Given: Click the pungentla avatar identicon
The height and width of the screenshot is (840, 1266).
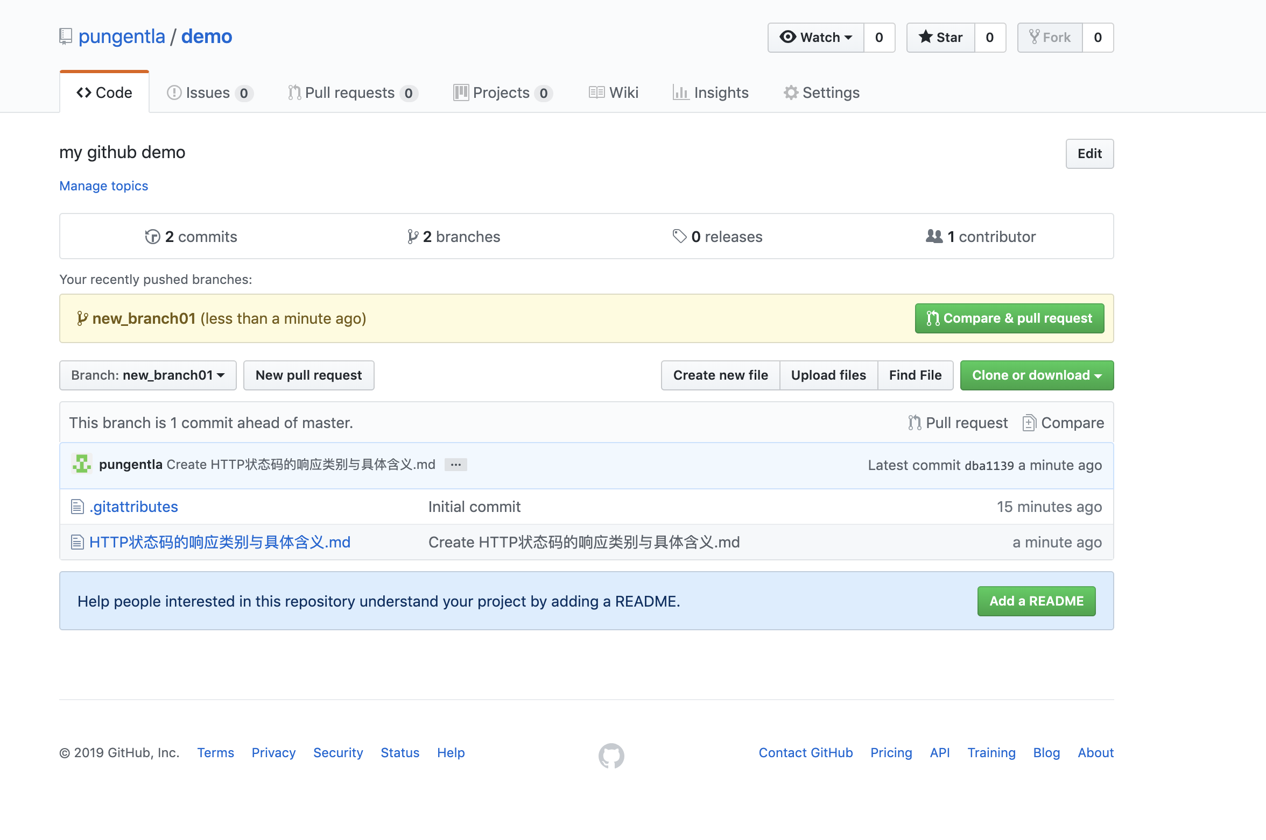Looking at the screenshot, I should pyautogui.click(x=81, y=464).
